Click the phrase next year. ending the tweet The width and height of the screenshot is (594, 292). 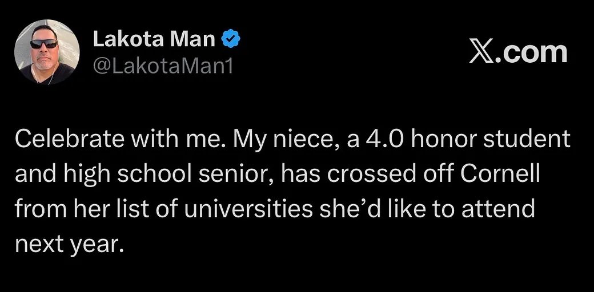pos(70,244)
